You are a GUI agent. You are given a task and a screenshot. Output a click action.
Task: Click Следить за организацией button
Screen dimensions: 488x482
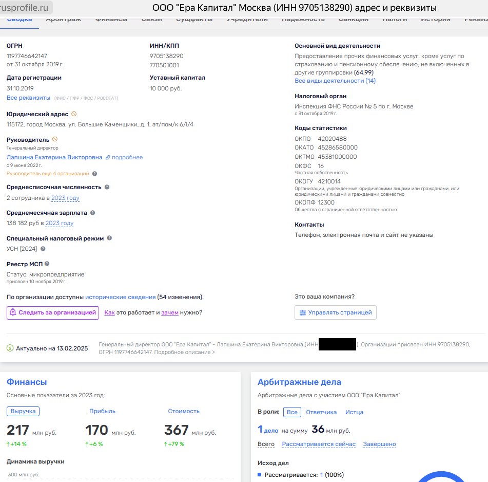click(x=53, y=312)
